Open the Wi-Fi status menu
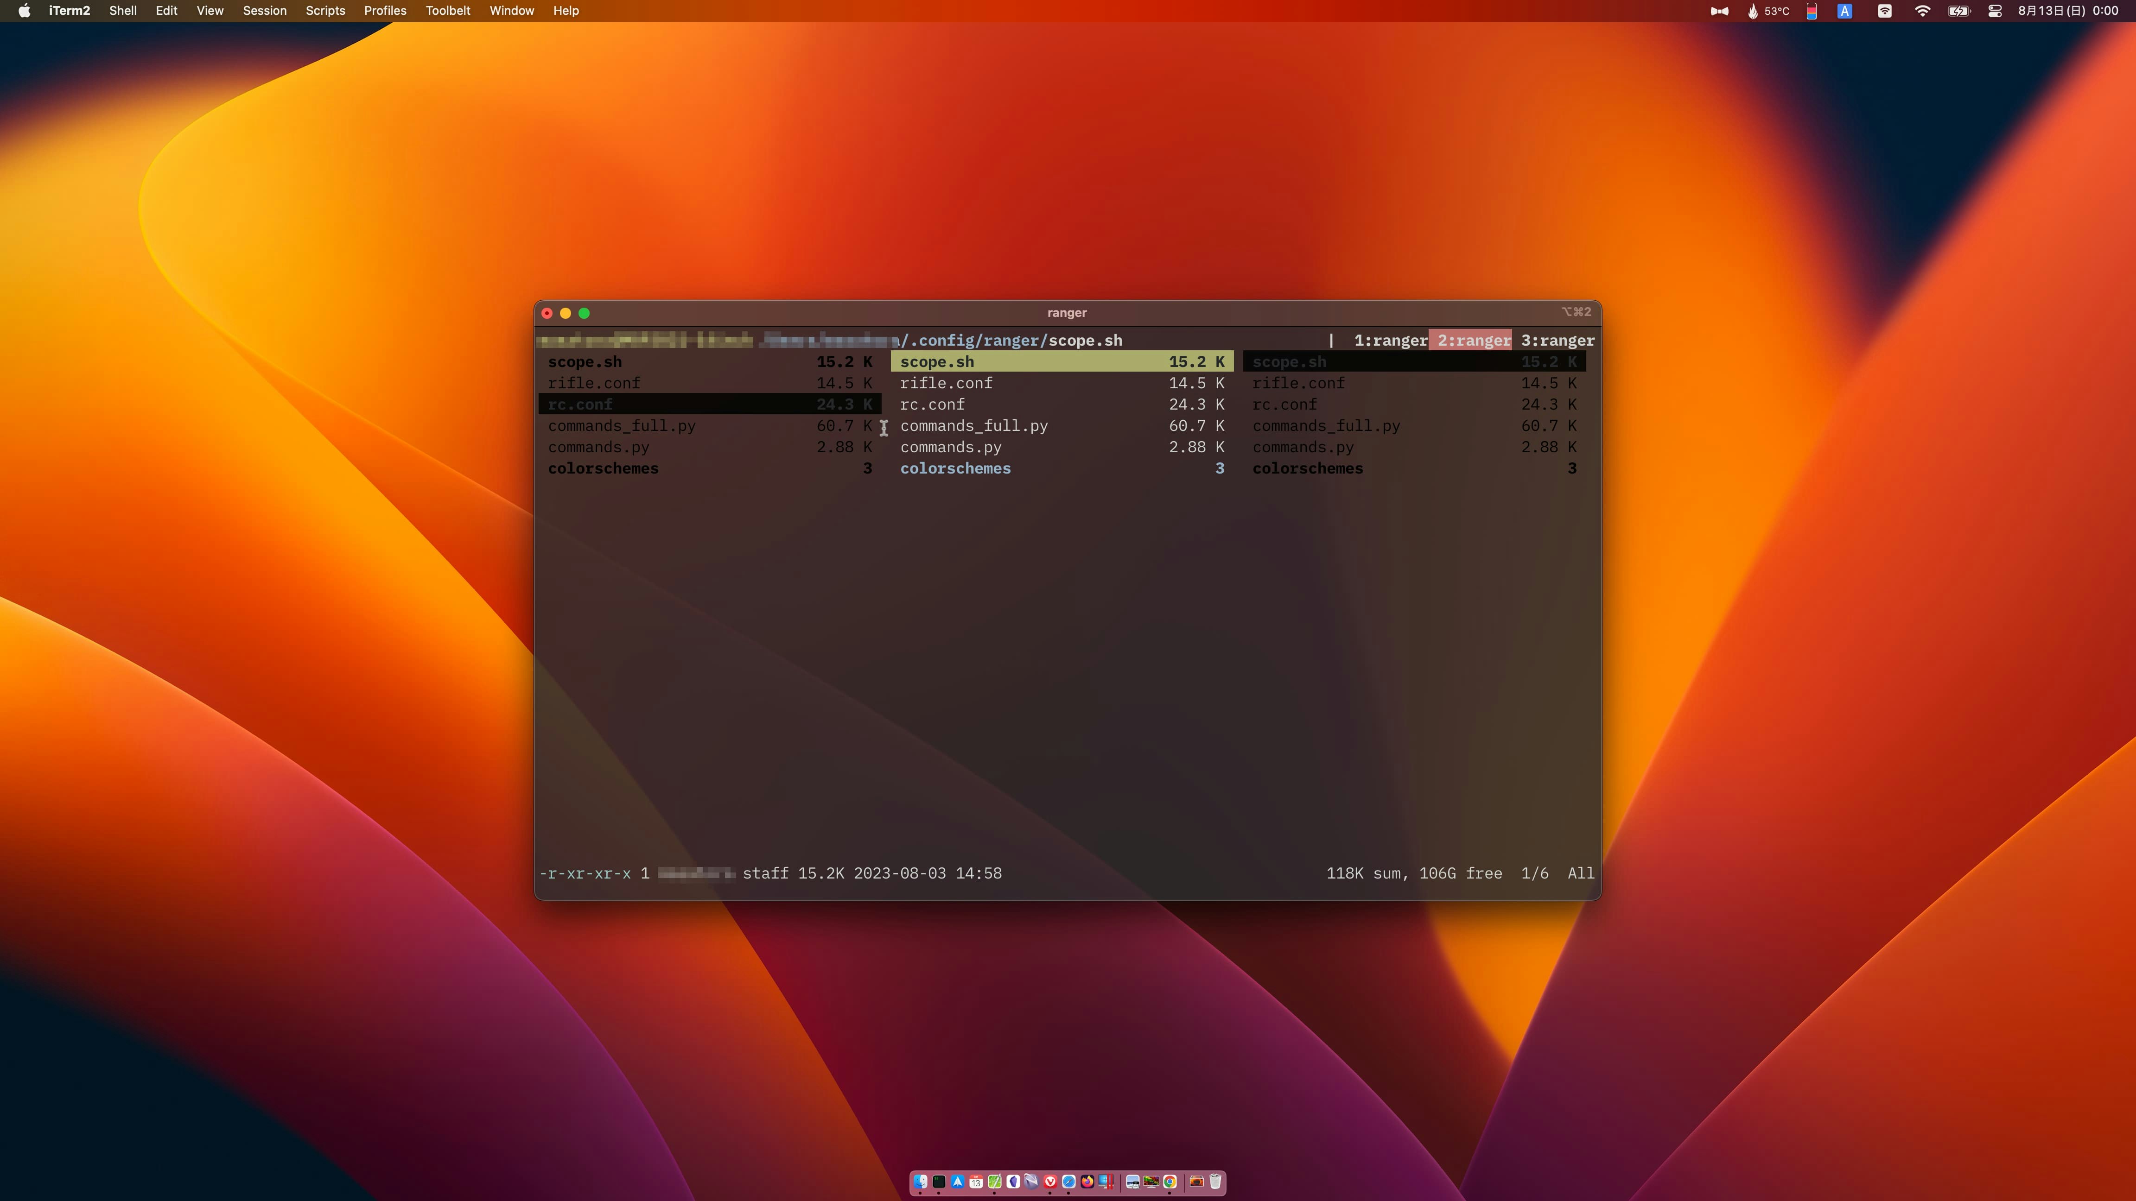This screenshot has height=1201, width=2136. coord(1922,11)
